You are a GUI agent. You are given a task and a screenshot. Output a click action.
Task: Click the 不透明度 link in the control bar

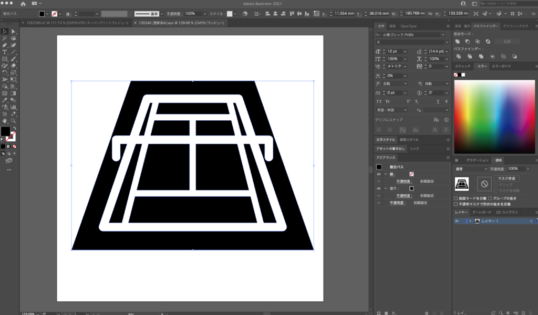pos(173,14)
